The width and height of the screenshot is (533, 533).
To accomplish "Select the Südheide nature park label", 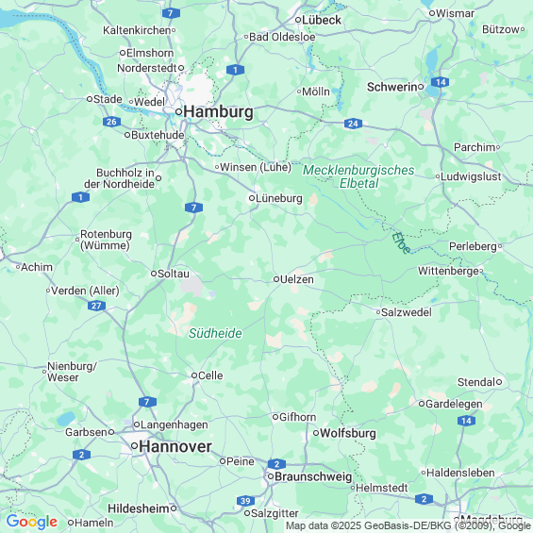I will 215,333.
